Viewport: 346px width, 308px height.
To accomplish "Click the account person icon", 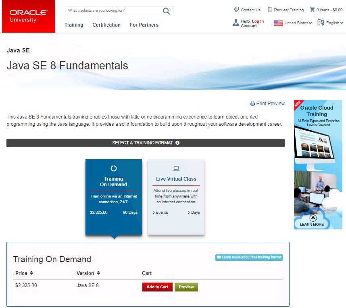I will 236,23.
